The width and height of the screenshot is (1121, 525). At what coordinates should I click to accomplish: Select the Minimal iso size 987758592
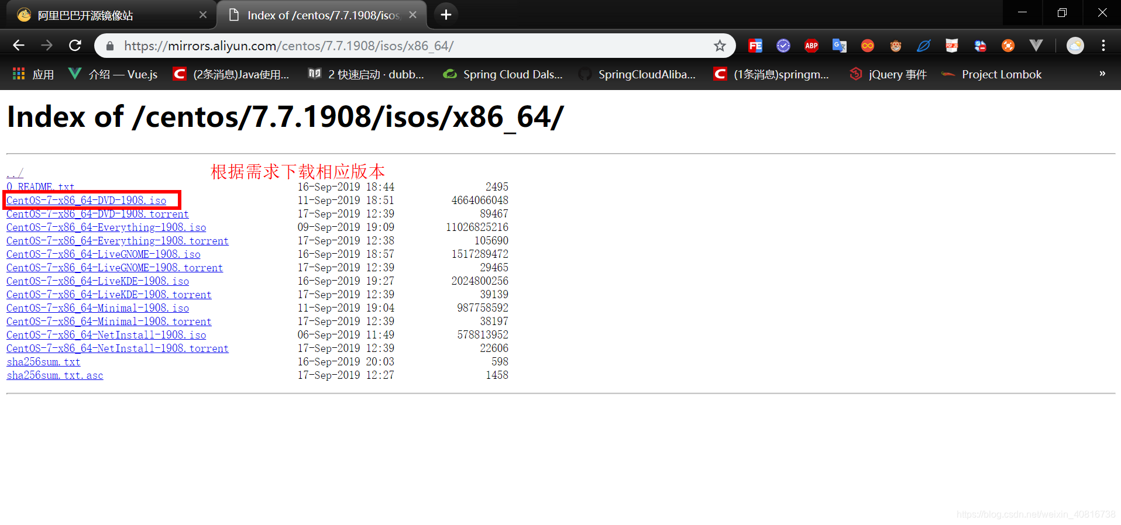483,308
